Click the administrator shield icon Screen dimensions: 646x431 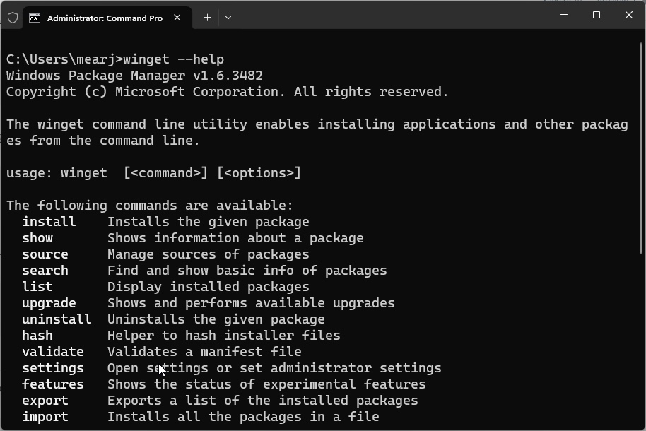[x=13, y=18]
